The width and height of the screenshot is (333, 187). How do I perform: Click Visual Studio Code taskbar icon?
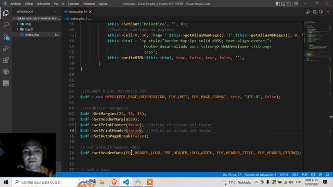[x=126, y=182]
